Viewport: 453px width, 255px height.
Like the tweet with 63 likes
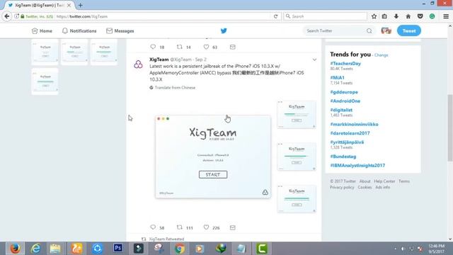tap(206, 47)
